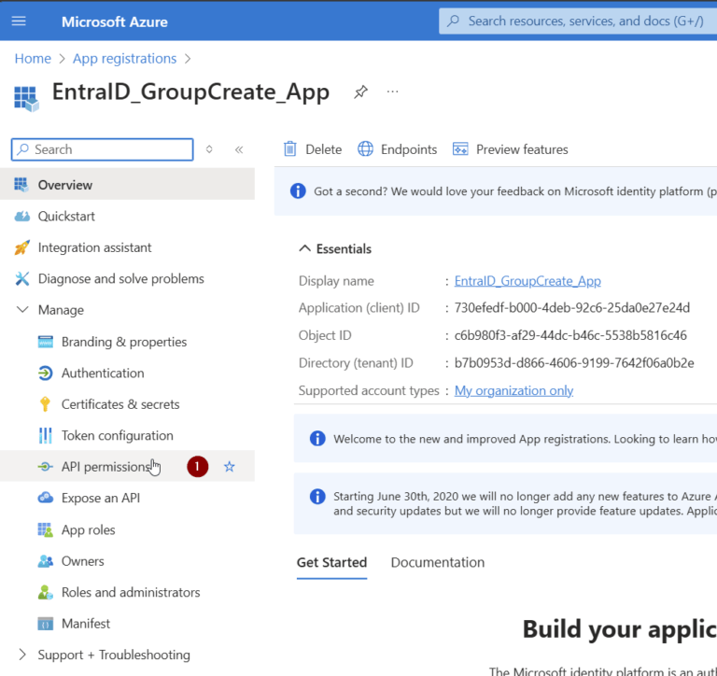Open the Integration assistant rocket item
717x676 pixels.
coord(94,247)
